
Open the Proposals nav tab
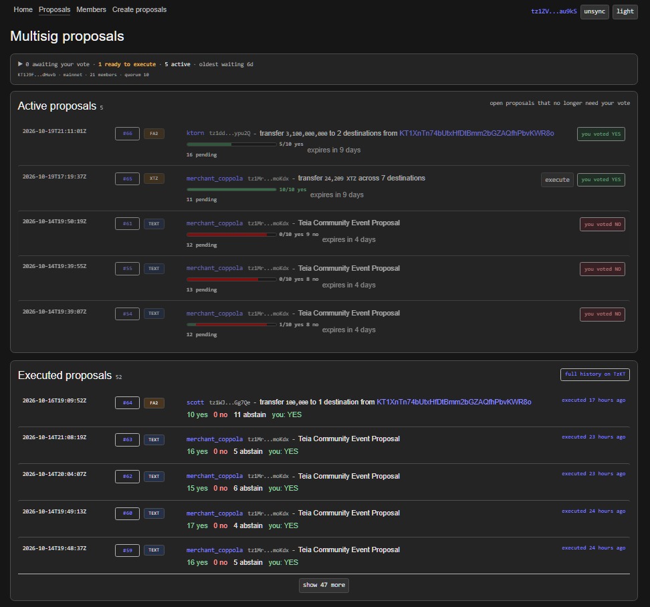tap(54, 9)
